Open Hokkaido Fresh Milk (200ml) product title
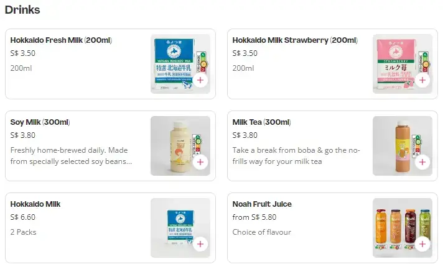Screen dimensions: 443x267 coord(61,40)
